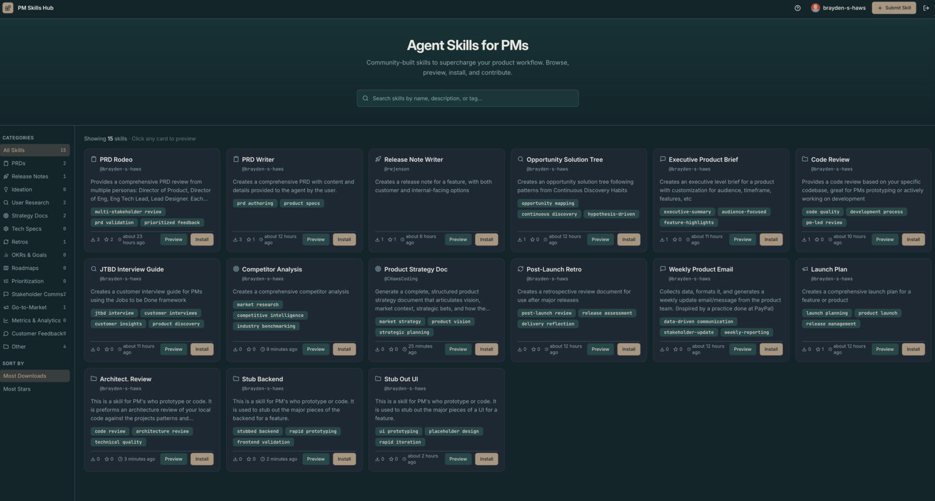Viewport: 935px width, 501px height.
Task: Click the Stub Backend folder icon
Action: coord(236,379)
